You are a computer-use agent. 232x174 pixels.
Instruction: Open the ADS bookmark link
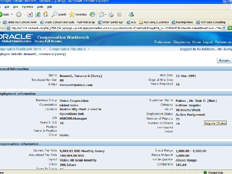(131, 22)
